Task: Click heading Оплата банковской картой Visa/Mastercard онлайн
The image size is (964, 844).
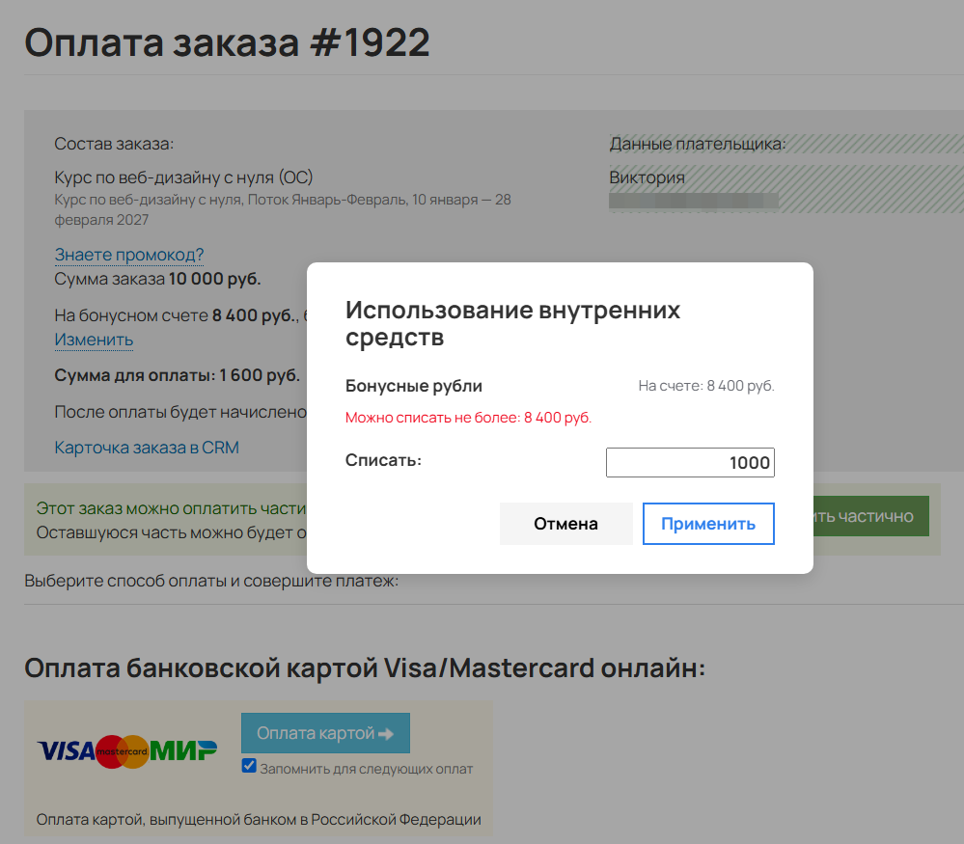Action: [x=365, y=668]
